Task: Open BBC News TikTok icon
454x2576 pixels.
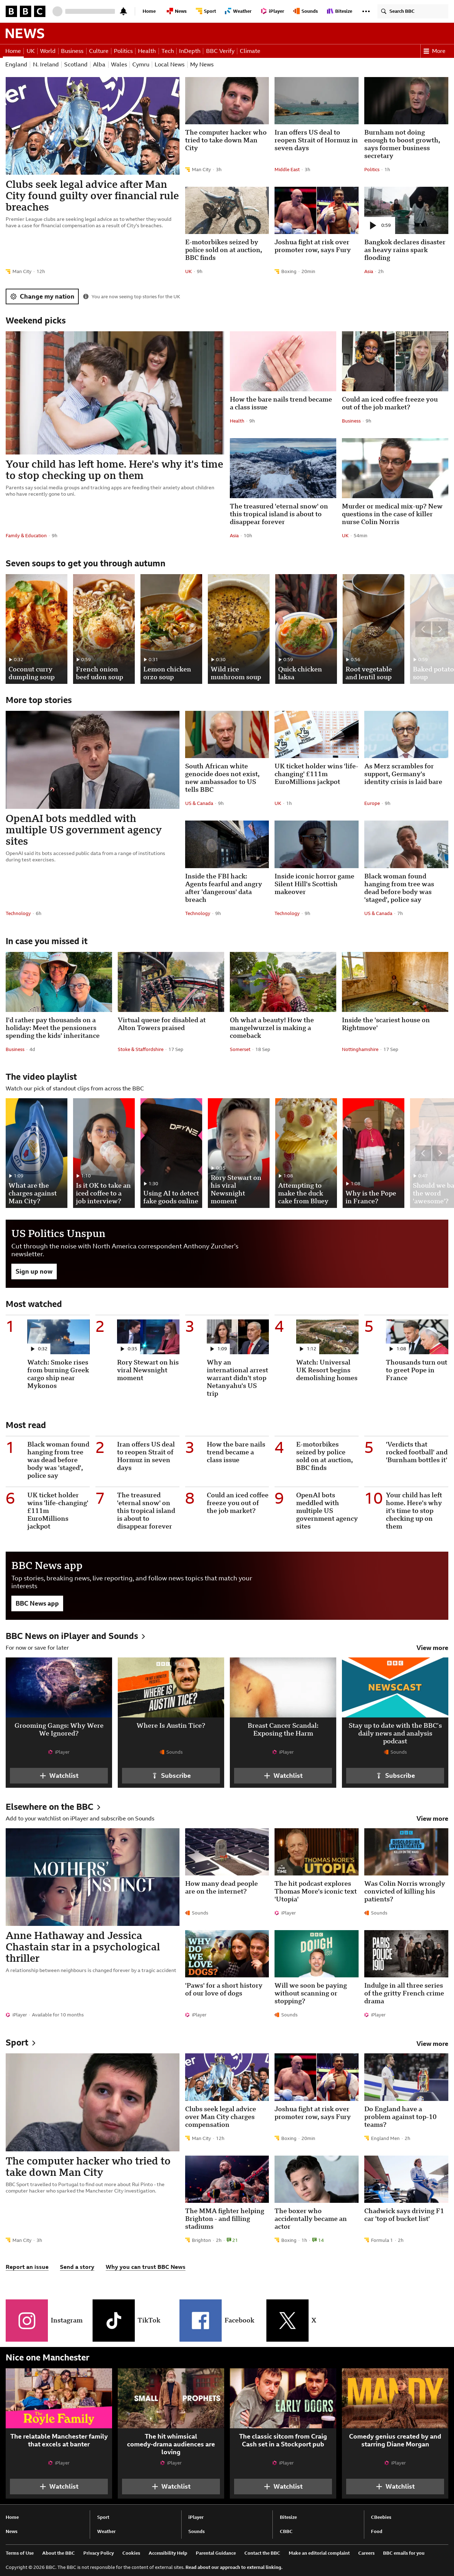Action: click(x=113, y=2320)
